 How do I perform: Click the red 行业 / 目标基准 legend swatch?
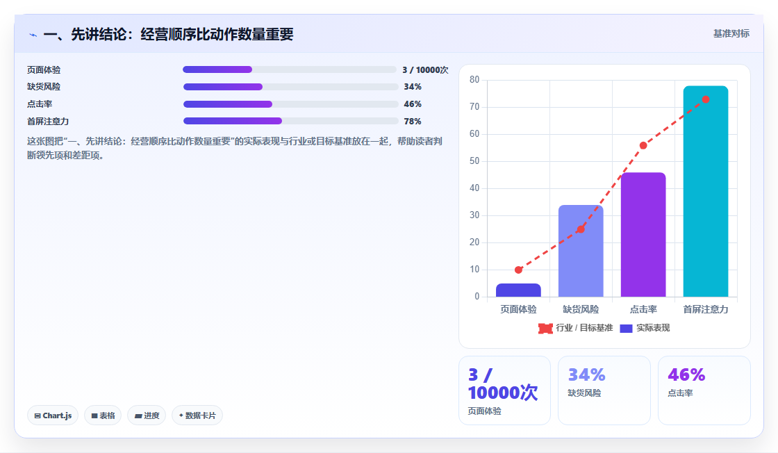pyautogui.click(x=545, y=329)
